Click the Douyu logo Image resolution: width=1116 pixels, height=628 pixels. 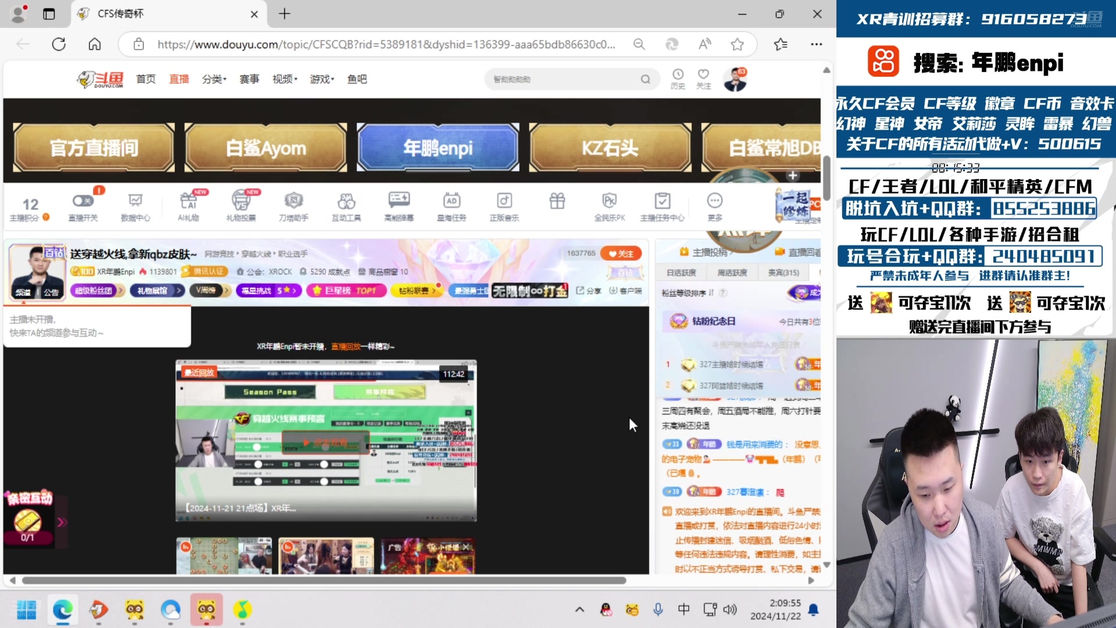click(100, 79)
